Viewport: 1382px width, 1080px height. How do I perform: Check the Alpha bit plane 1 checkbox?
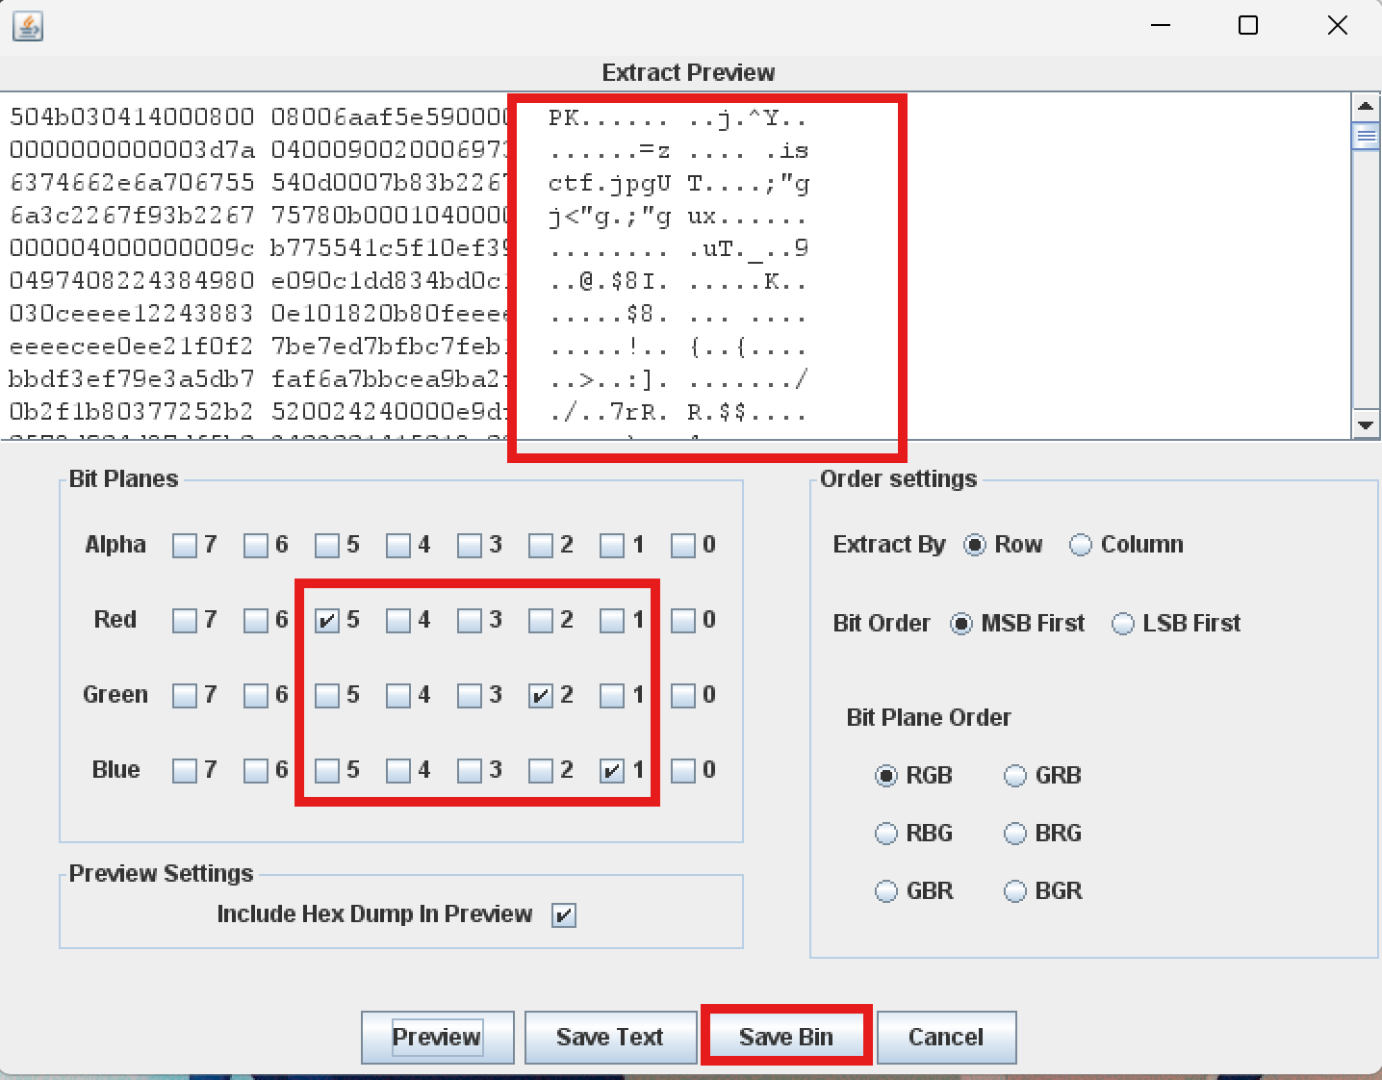(x=611, y=546)
